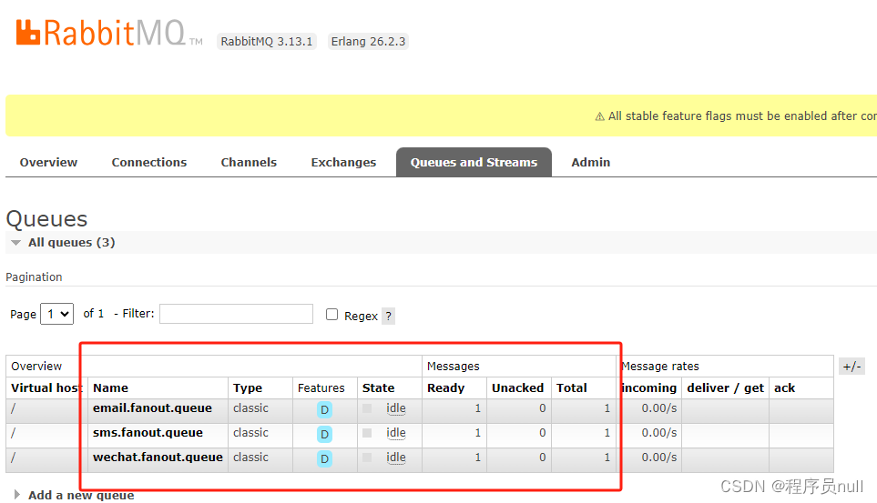Open the Admin tab
Viewport: 877px width, 503px height.
pyautogui.click(x=591, y=162)
